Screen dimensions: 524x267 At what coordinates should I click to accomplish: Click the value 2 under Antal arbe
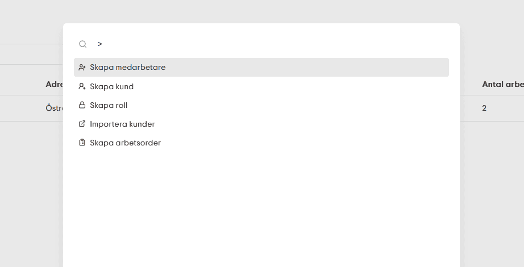click(484, 109)
